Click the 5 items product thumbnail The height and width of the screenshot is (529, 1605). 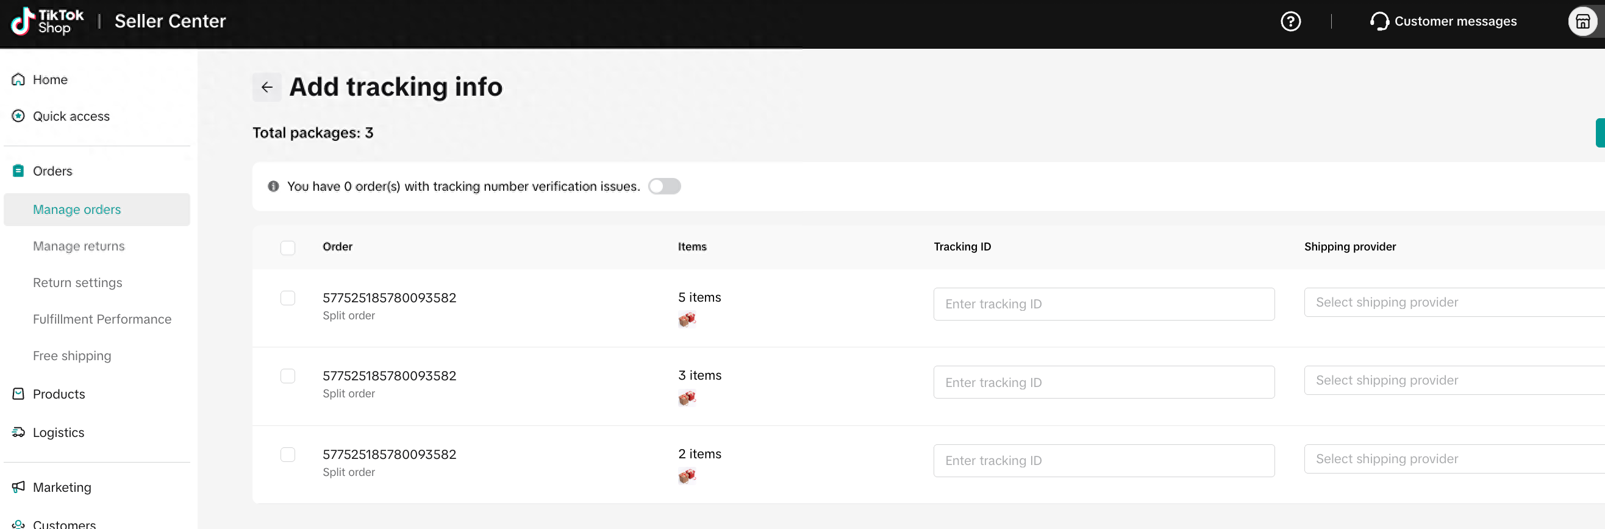pos(687,320)
